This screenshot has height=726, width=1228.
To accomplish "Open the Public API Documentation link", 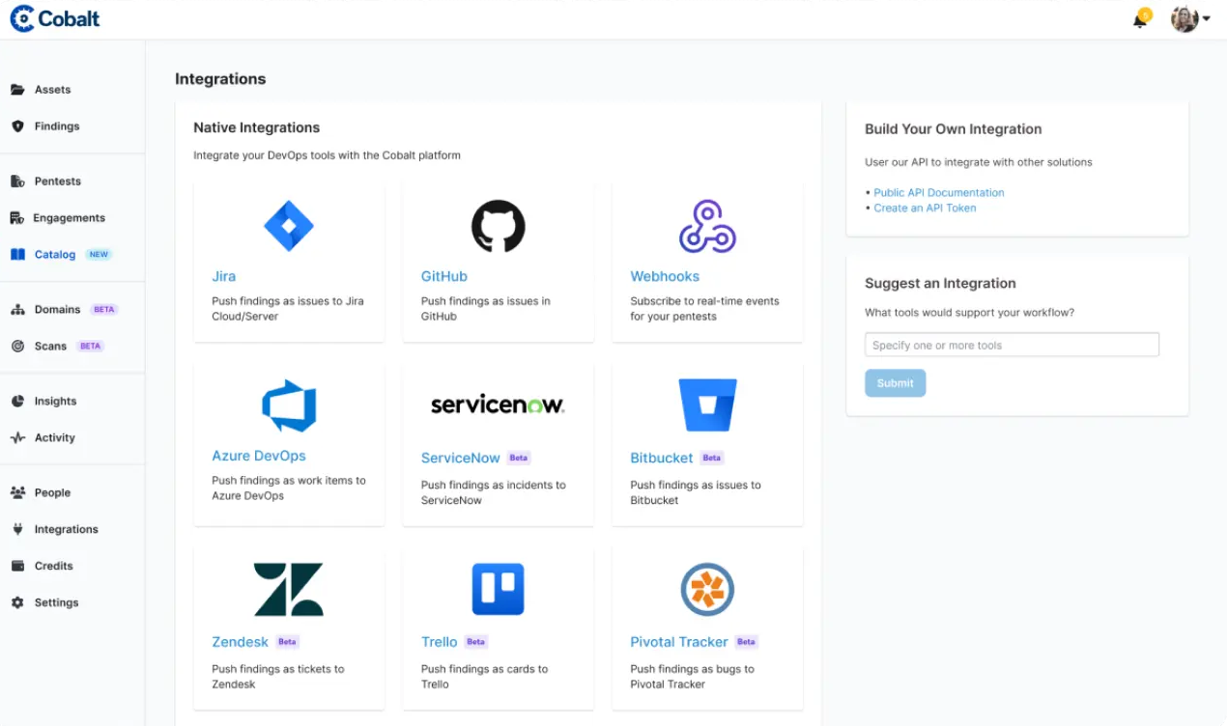I will pyautogui.click(x=938, y=192).
